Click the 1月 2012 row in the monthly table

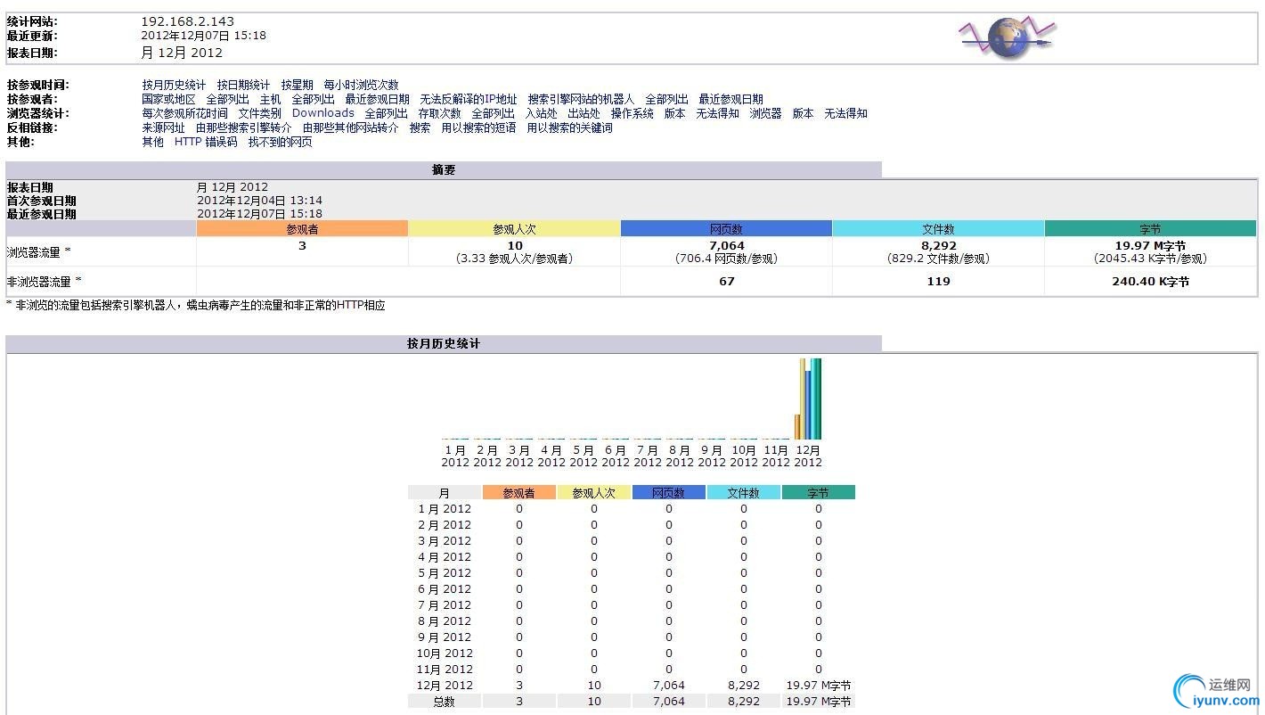coord(631,509)
